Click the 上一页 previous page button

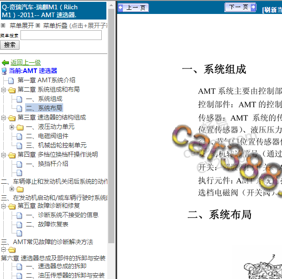[x=133, y=8]
